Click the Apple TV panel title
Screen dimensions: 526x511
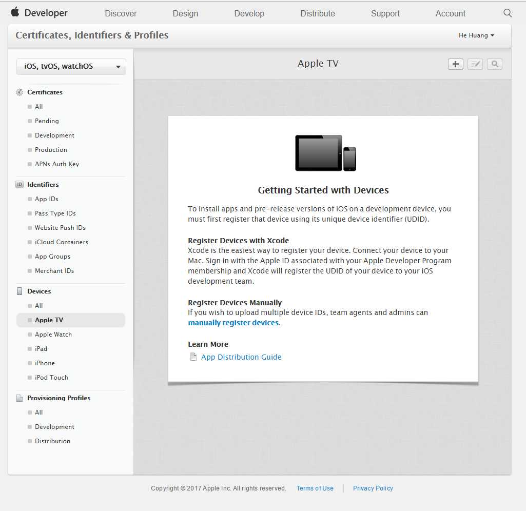pyautogui.click(x=318, y=64)
